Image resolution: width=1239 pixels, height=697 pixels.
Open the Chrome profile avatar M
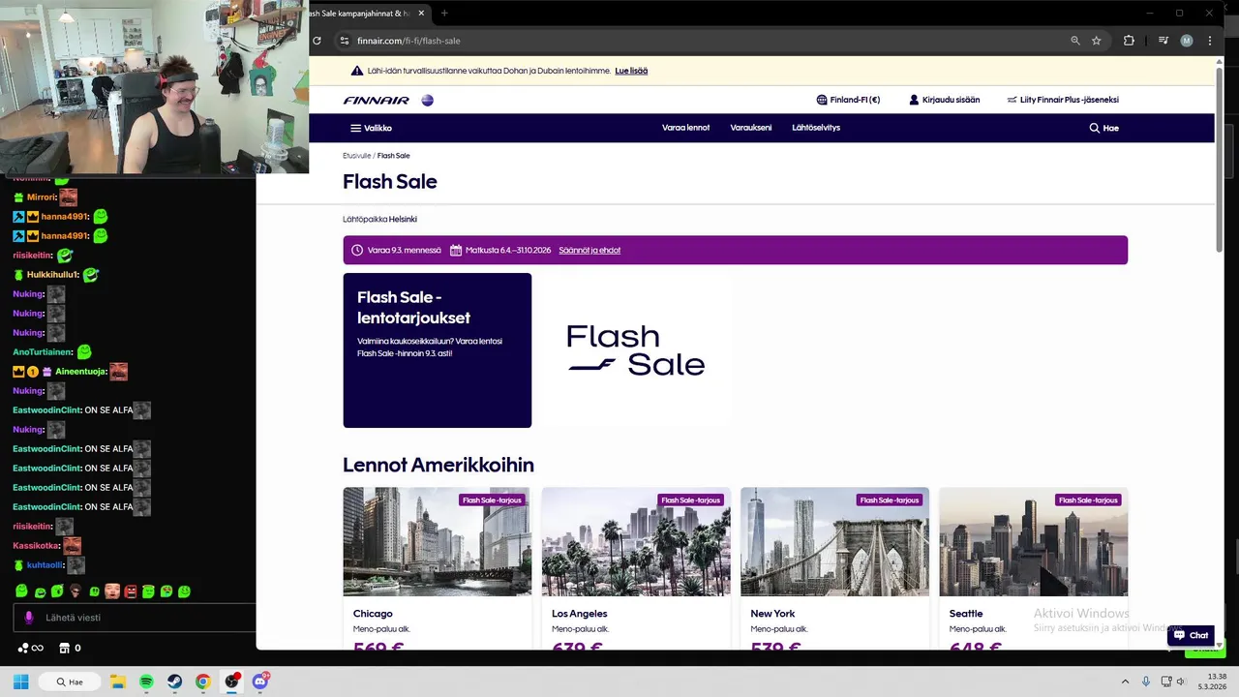click(x=1187, y=41)
